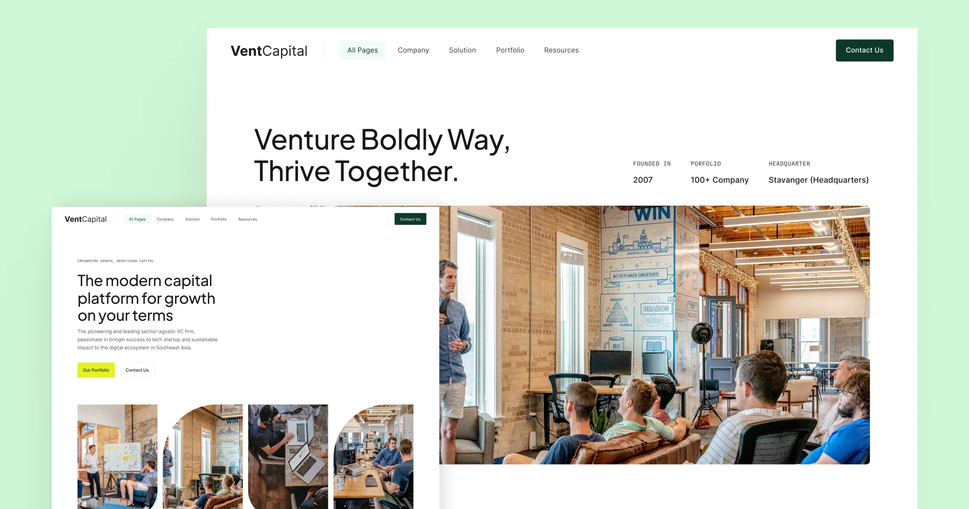969x509 pixels.
Task: Click the large office presentation hero image
Action: [x=654, y=335]
